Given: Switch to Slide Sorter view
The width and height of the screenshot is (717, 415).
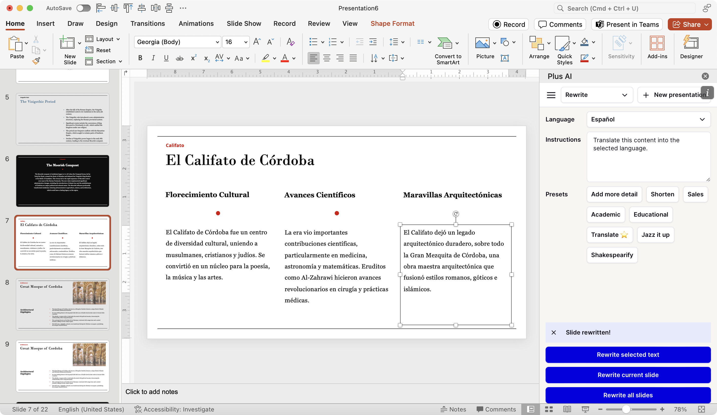Looking at the screenshot, I should pos(549,409).
